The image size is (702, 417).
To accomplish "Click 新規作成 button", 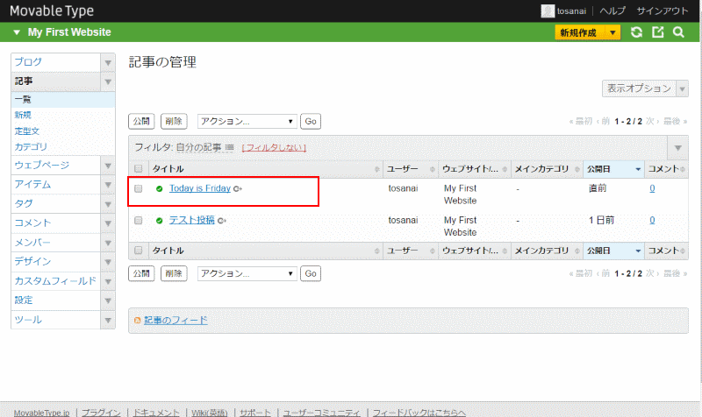I will [580, 32].
